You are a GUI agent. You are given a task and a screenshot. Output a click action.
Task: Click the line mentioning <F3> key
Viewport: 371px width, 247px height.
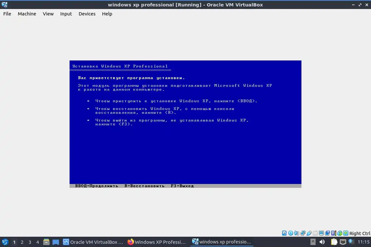172,122
